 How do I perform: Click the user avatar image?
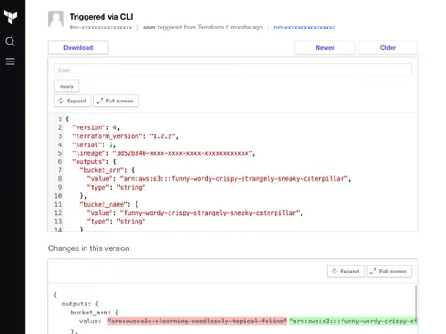pyautogui.click(x=56, y=19)
